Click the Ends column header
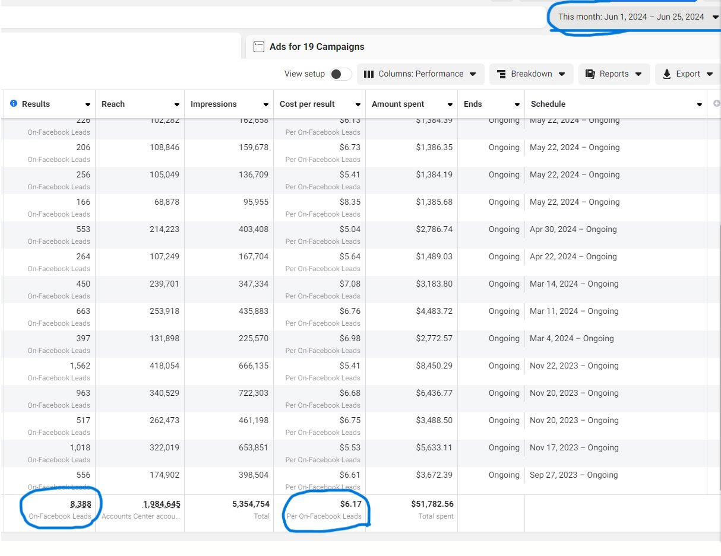 coord(473,104)
